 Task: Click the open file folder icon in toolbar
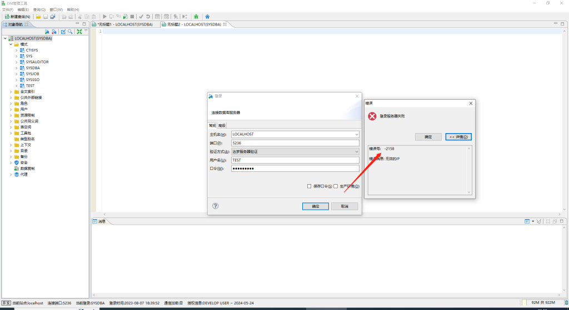coord(38,17)
